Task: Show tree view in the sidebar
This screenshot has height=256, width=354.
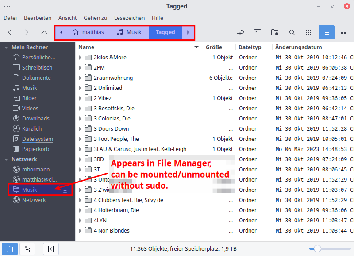Action: (27, 249)
